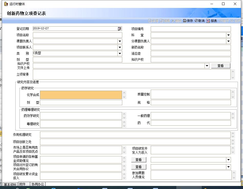Open calendar picker in 登记日期 field
Viewport: 243px width, 189px height.
[x=119, y=29]
